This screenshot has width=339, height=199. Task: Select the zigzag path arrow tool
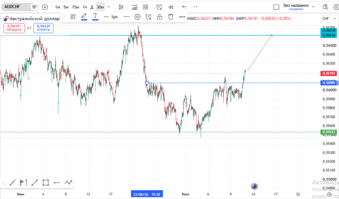point(68,183)
